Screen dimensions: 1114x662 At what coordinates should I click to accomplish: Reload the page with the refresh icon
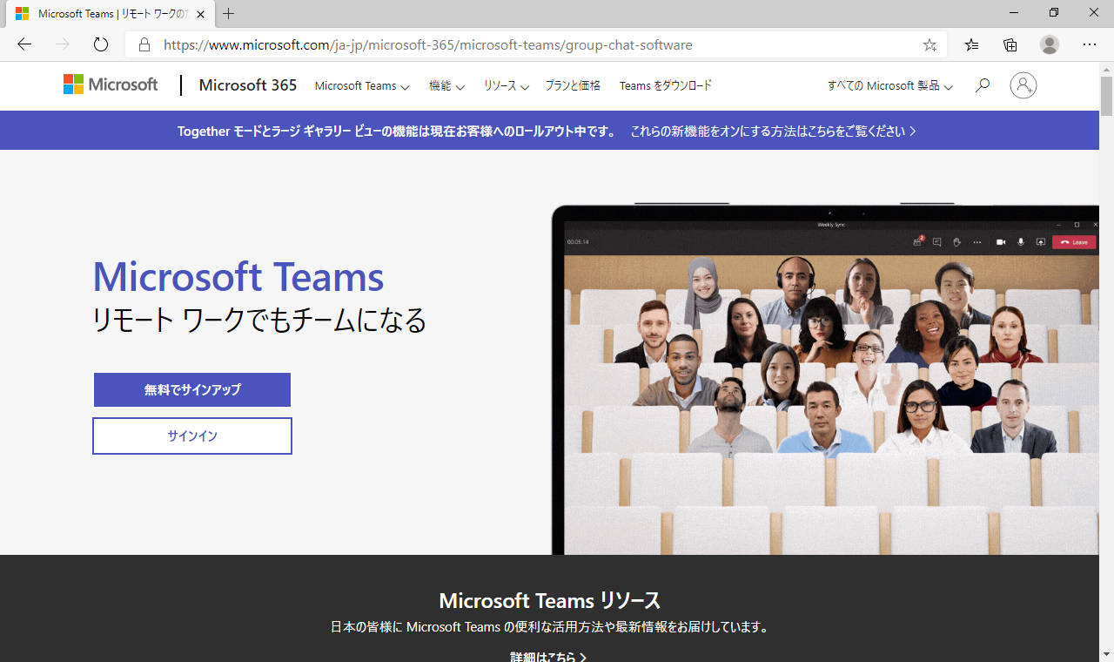click(100, 44)
